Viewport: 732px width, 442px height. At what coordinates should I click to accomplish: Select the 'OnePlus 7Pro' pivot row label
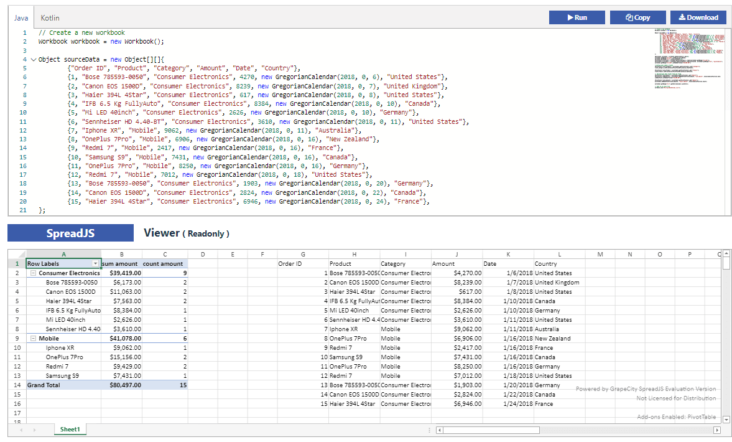63,357
